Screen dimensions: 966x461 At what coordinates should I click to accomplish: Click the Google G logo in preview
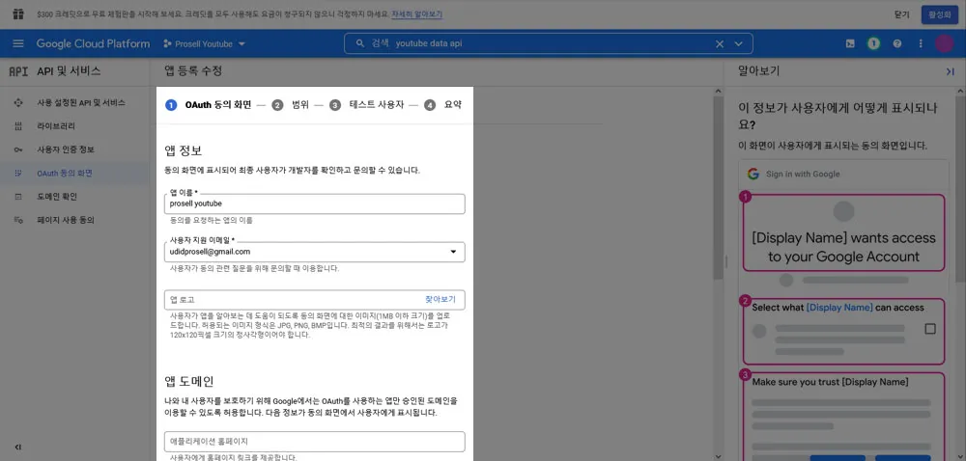[x=753, y=174]
